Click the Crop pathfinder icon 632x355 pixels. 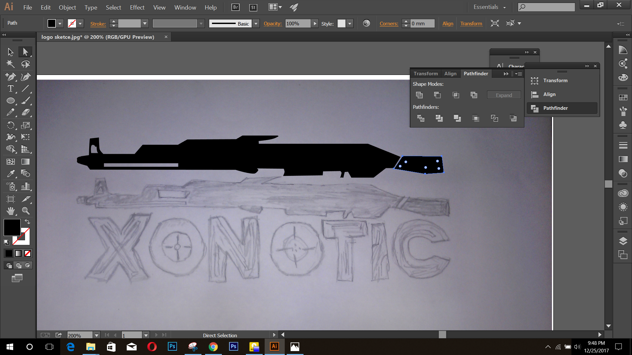click(476, 118)
